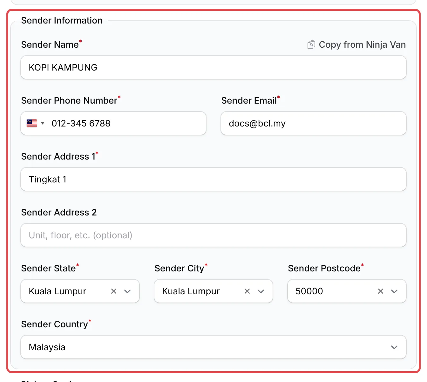427x382 pixels.
Task: Click the Sender Name label
Action: click(50, 44)
